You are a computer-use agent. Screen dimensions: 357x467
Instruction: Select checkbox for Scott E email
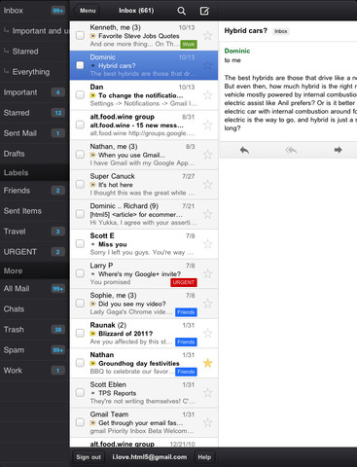pyautogui.click(x=80, y=243)
